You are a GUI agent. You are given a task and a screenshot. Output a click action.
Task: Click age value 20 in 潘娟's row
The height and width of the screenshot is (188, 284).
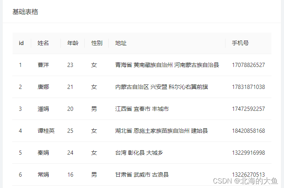70,109
